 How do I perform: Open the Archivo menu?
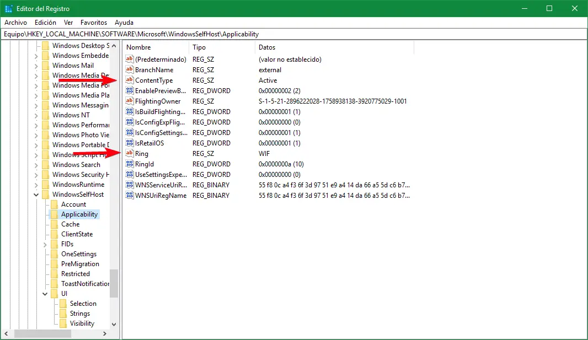tap(15, 23)
